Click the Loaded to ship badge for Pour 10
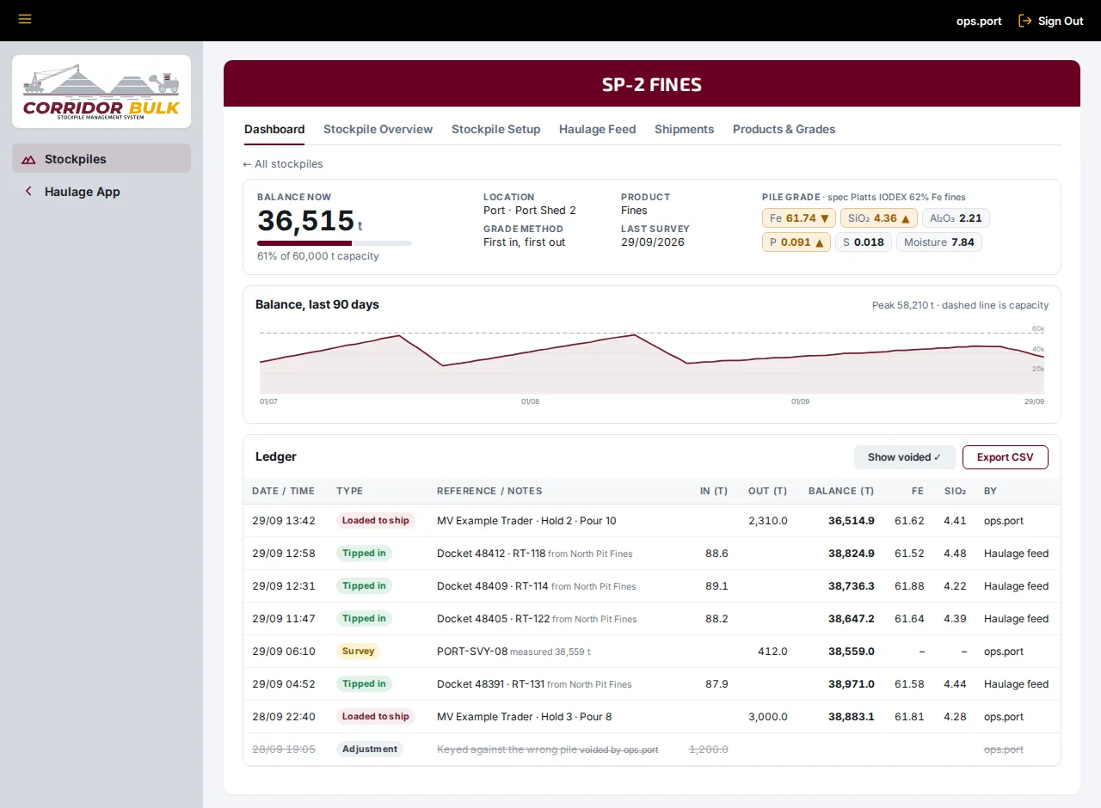 coord(376,521)
